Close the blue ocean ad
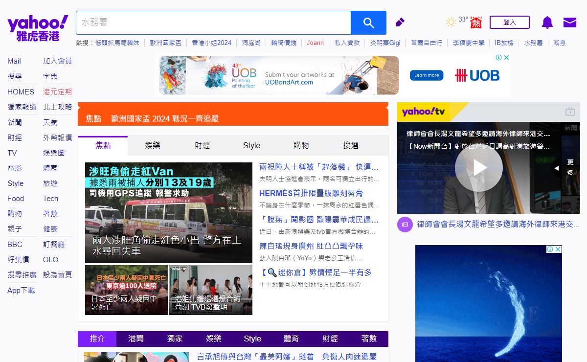Image resolution: width=587 pixels, height=362 pixels. point(558,249)
